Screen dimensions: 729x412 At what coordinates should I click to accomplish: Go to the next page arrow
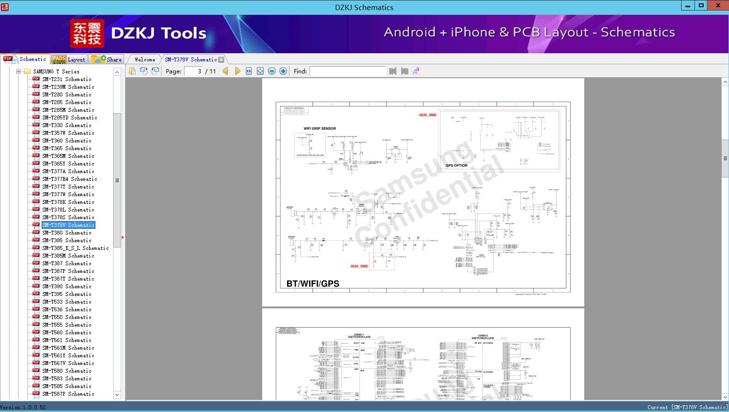pos(237,71)
